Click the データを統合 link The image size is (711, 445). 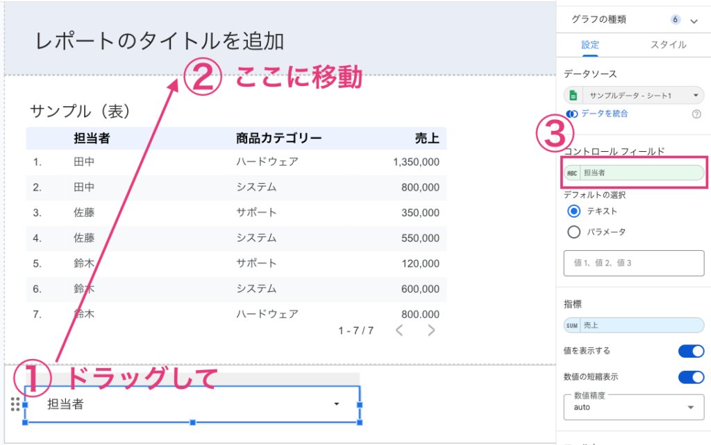(x=604, y=114)
